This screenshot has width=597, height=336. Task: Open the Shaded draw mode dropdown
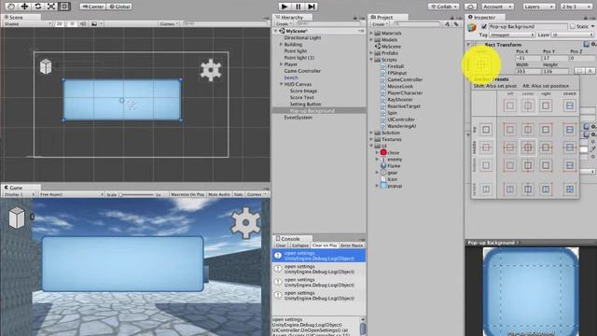pos(27,23)
